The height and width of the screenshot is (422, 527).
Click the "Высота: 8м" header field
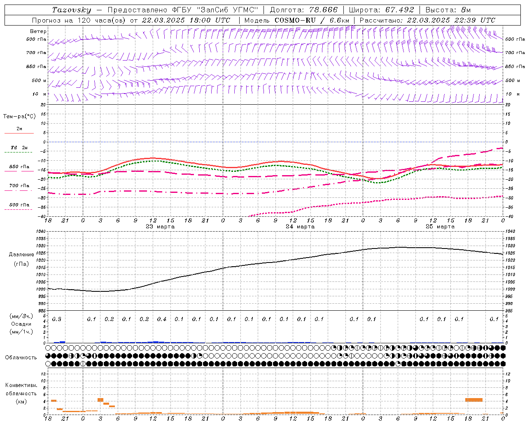coord(448,10)
